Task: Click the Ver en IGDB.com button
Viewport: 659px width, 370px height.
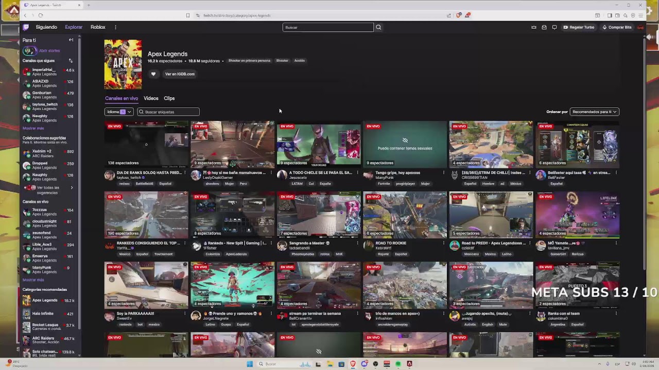Action: coord(180,74)
